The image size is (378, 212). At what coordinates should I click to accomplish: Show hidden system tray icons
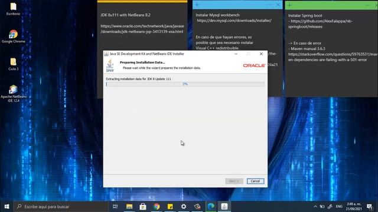(315, 207)
